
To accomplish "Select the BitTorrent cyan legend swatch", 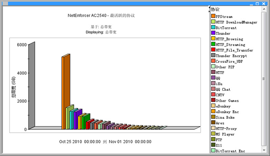I will 213,27.
